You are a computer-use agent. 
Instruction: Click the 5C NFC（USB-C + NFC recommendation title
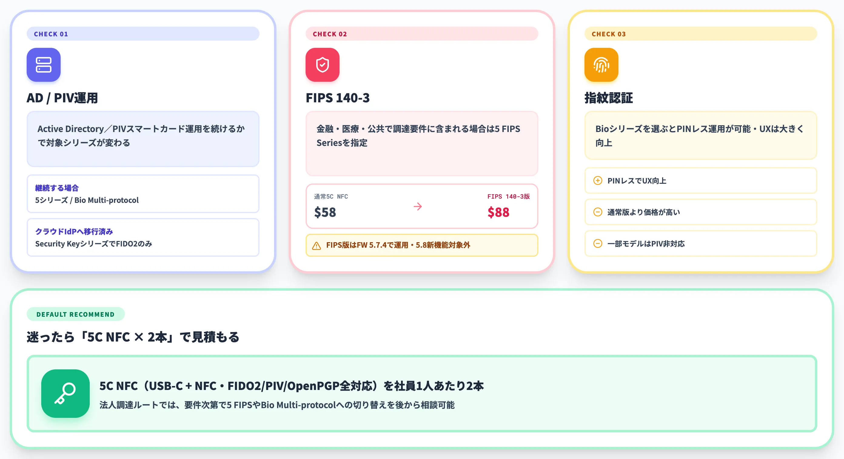291,386
